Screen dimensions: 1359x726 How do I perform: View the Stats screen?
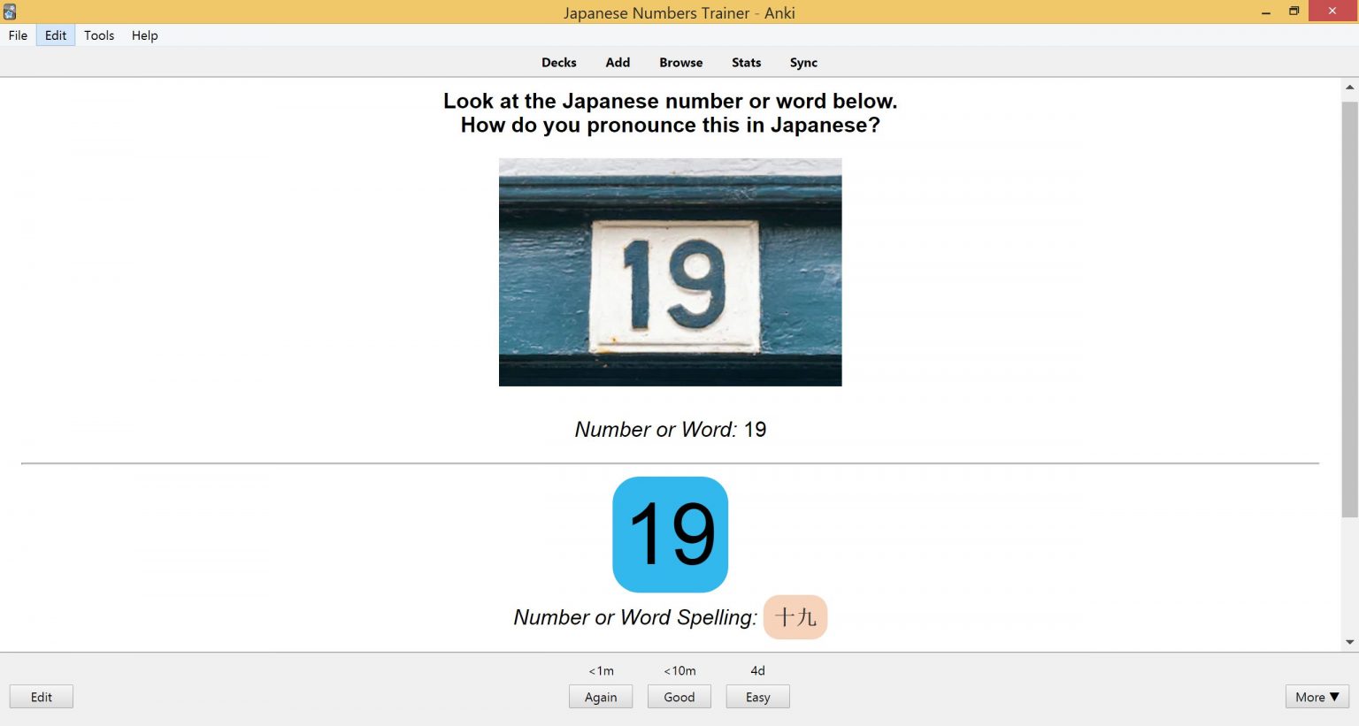[746, 62]
